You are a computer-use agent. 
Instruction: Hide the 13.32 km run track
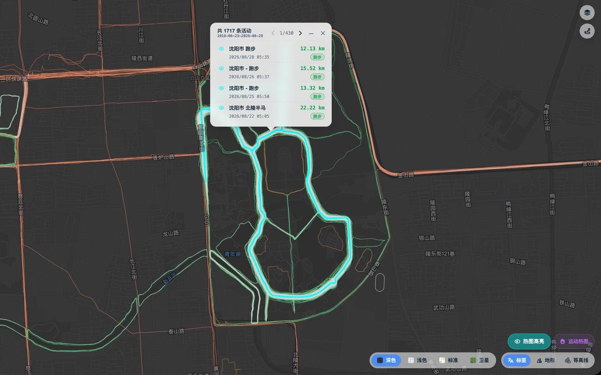click(221, 88)
